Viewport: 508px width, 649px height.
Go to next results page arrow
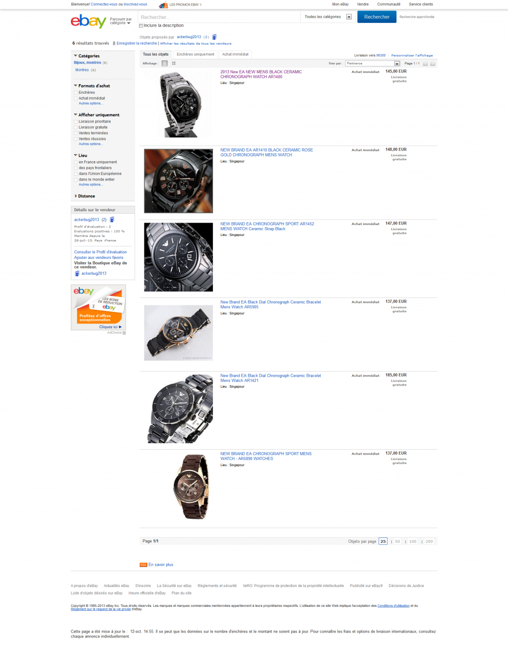pyautogui.click(x=433, y=63)
